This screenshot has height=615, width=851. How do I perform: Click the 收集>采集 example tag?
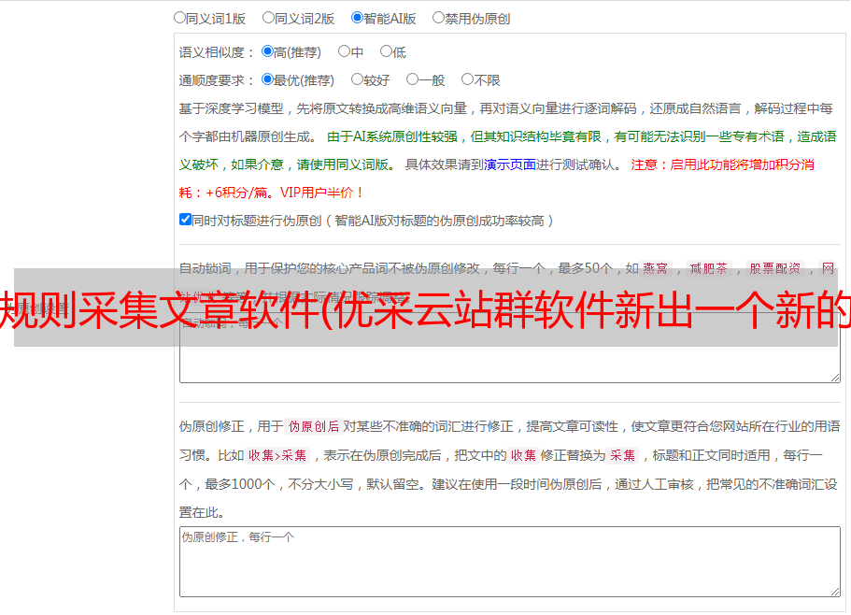click(277, 455)
